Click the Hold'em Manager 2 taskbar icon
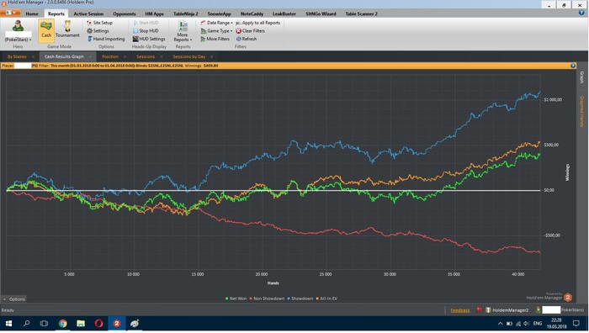Image resolution: width=589 pixels, height=333 pixels. click(x=117, y=323)
